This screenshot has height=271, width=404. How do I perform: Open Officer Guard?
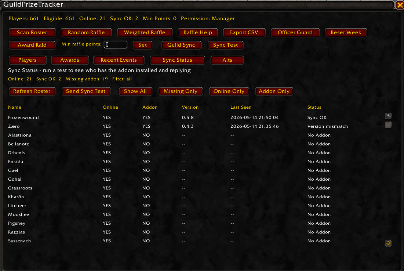295,32
